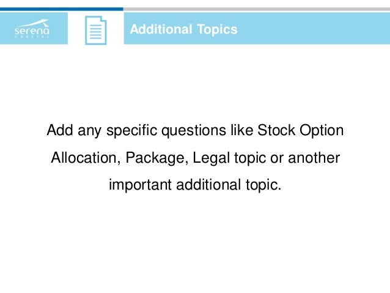Click the Additional Topics heading
Image resolution: width=390 pixels, height=293 pixels.
point(183,29)
